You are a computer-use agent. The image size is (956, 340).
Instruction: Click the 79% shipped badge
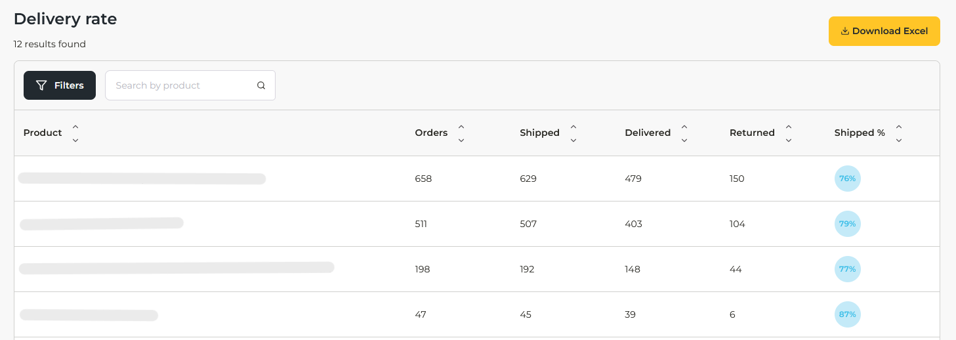pyautogui.click(x=847, y=224)
